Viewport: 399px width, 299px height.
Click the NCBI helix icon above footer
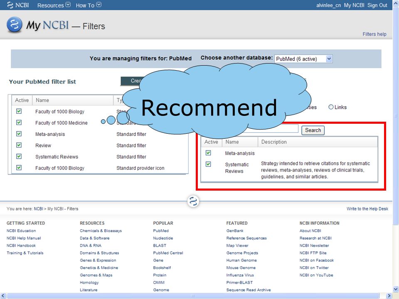pyautogui.click(x=193, y=201)
